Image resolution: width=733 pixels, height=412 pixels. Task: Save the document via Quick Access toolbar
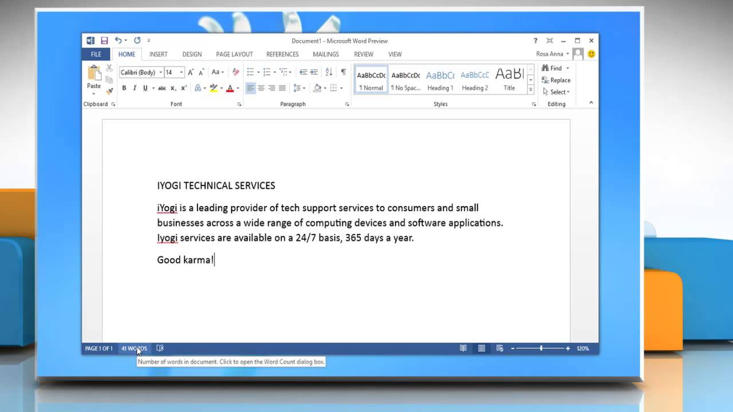point(104,41)
